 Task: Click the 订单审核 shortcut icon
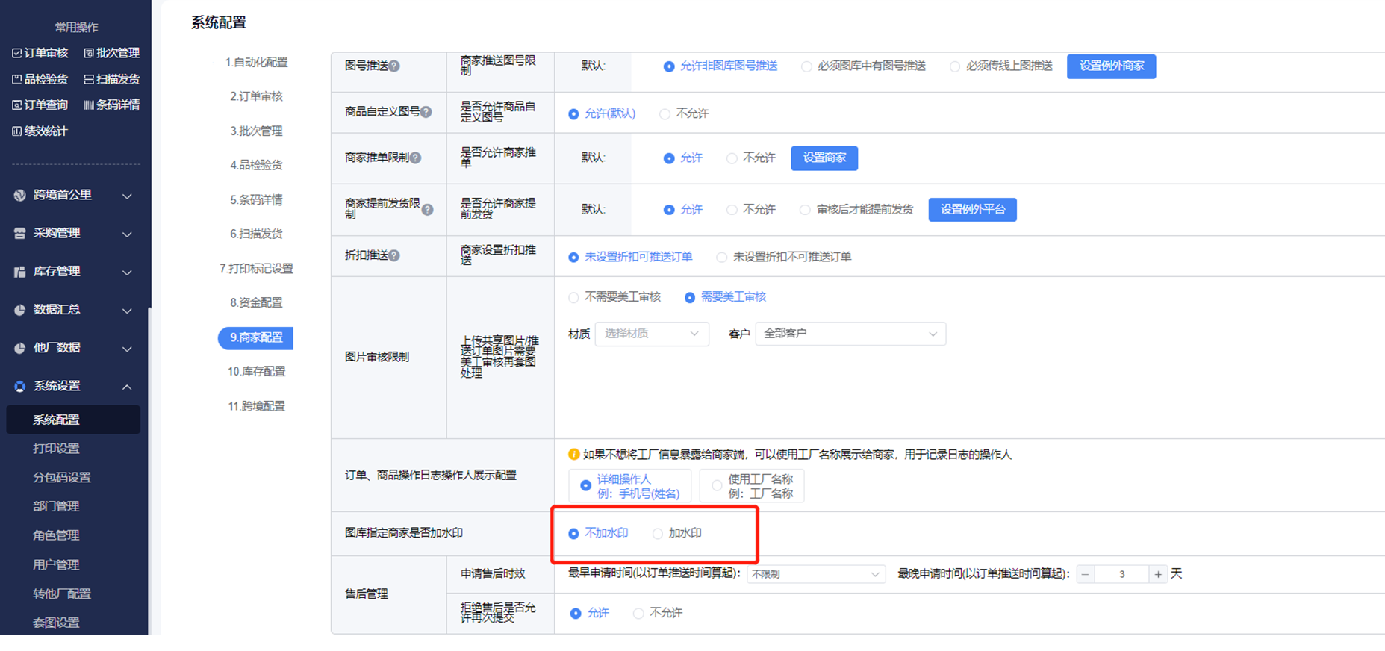pos(16,53)
